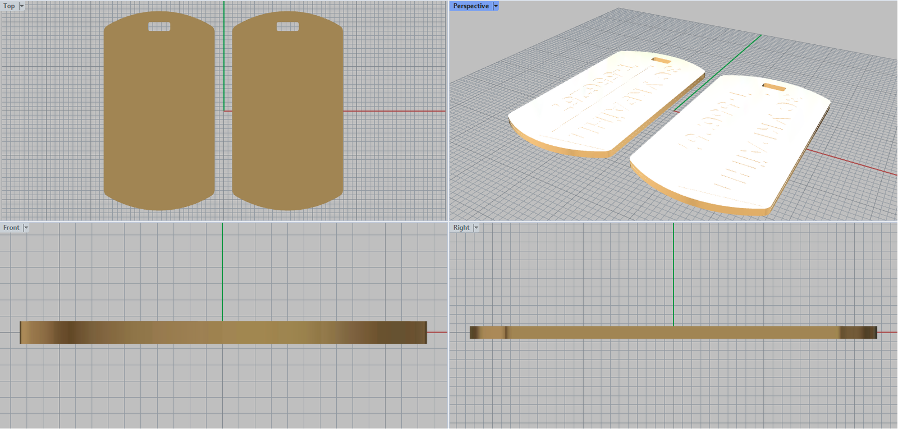Open the Front viewport dropdown arrow
This screenshot has width=898, height=433.
click(26, 228)
